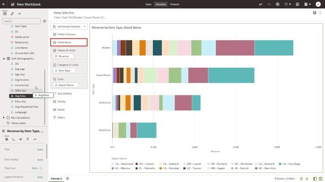Open the Values properties hash tab
The image size is (325, 182).
coord(21,140)
